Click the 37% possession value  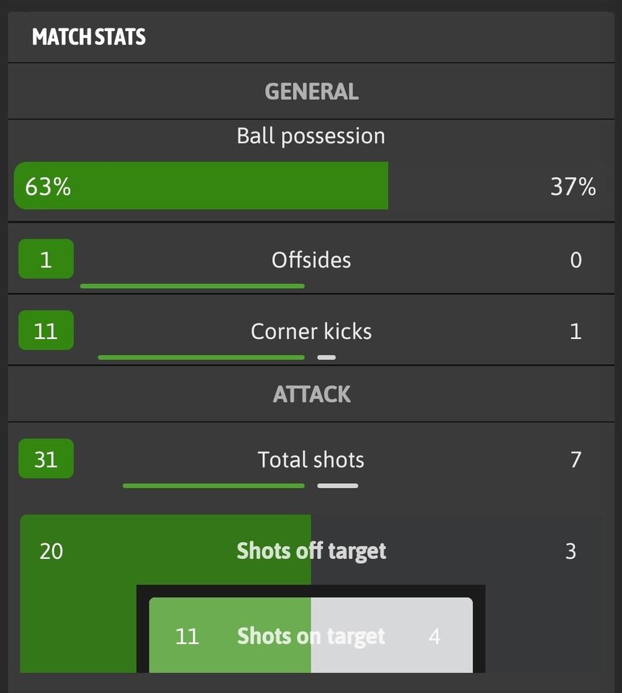tap(573, 186)
